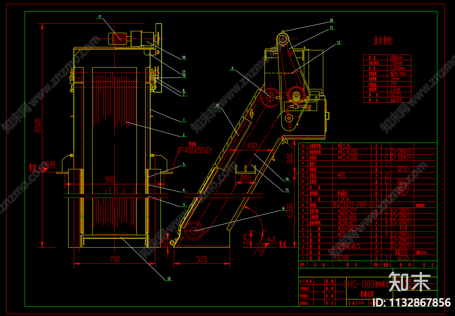Screen dimensions: 455x316
Task: Click the 渠顶 label text
Action: [x=32, y=168]
